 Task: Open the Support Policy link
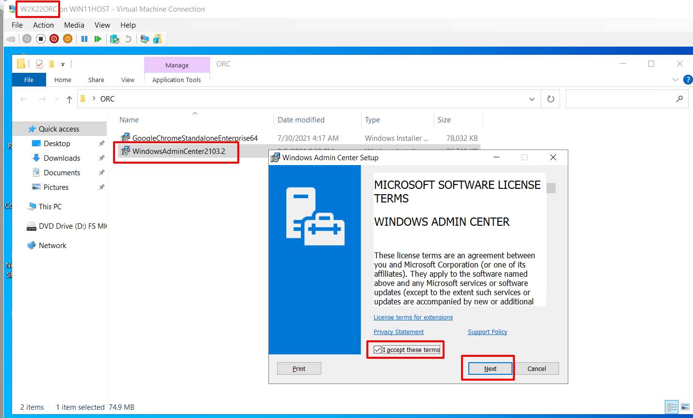487,332
